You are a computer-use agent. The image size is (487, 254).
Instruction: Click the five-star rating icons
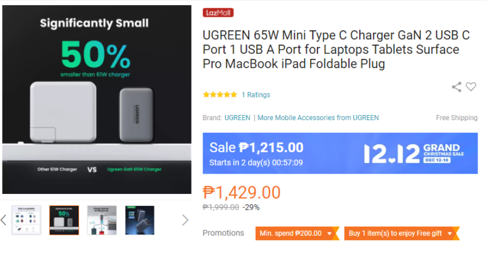(219, 95)
